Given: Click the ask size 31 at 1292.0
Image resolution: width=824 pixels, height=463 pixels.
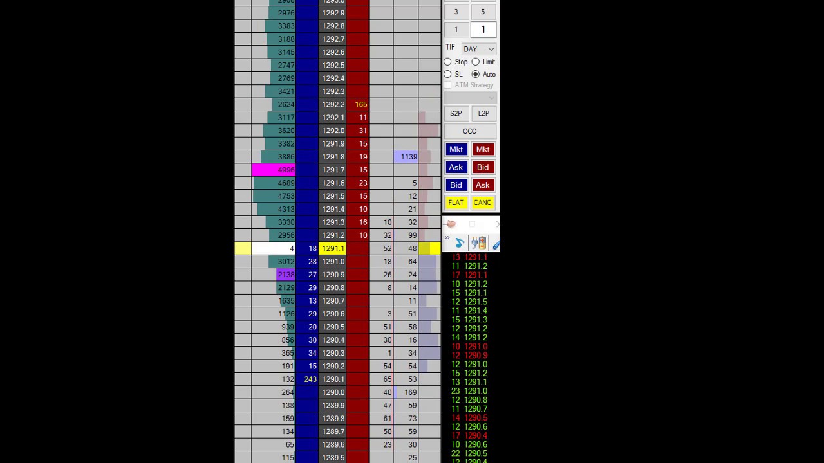Looking at the screenshot, I should click(x=358, y=131).
